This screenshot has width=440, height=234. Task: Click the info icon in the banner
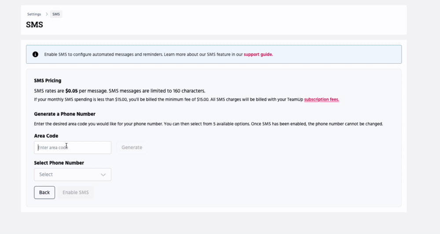(x=35, y=55)
